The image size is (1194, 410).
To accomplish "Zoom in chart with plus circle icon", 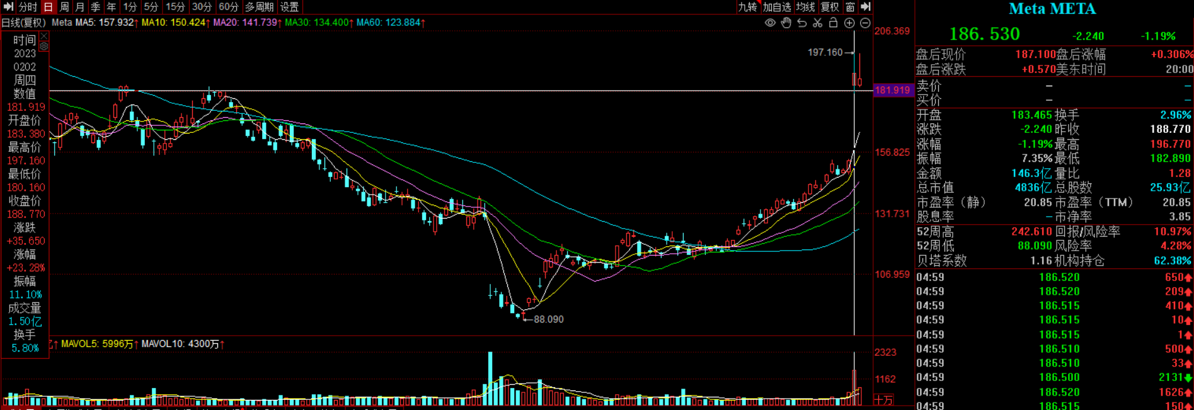I will 849,23.
